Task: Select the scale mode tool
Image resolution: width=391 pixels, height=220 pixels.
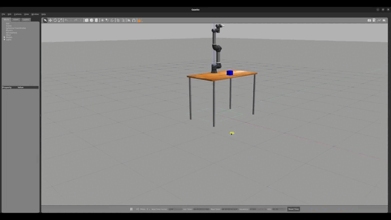Action: (x=60, y=20)
